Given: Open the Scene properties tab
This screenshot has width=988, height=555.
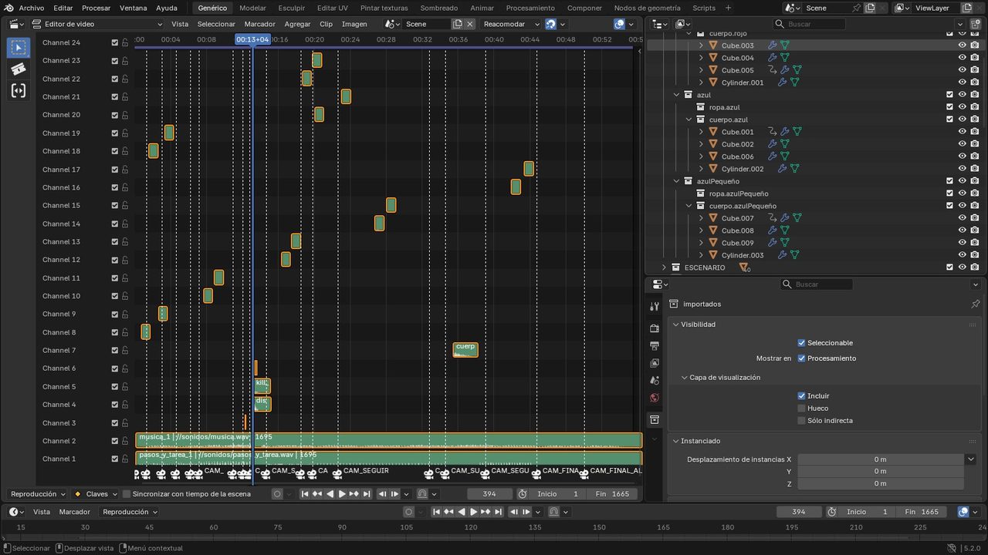Looking at the screenshot, I should tap(655, 381).
